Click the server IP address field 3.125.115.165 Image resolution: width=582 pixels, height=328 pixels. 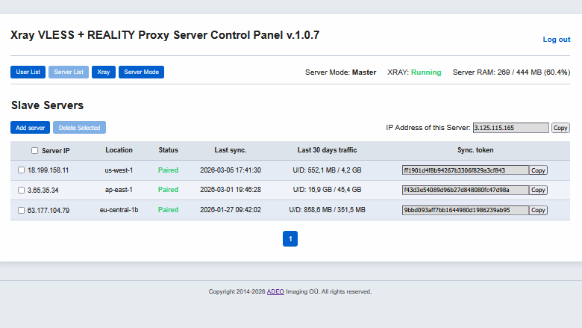pyautogui.click(x=510, y=128)
